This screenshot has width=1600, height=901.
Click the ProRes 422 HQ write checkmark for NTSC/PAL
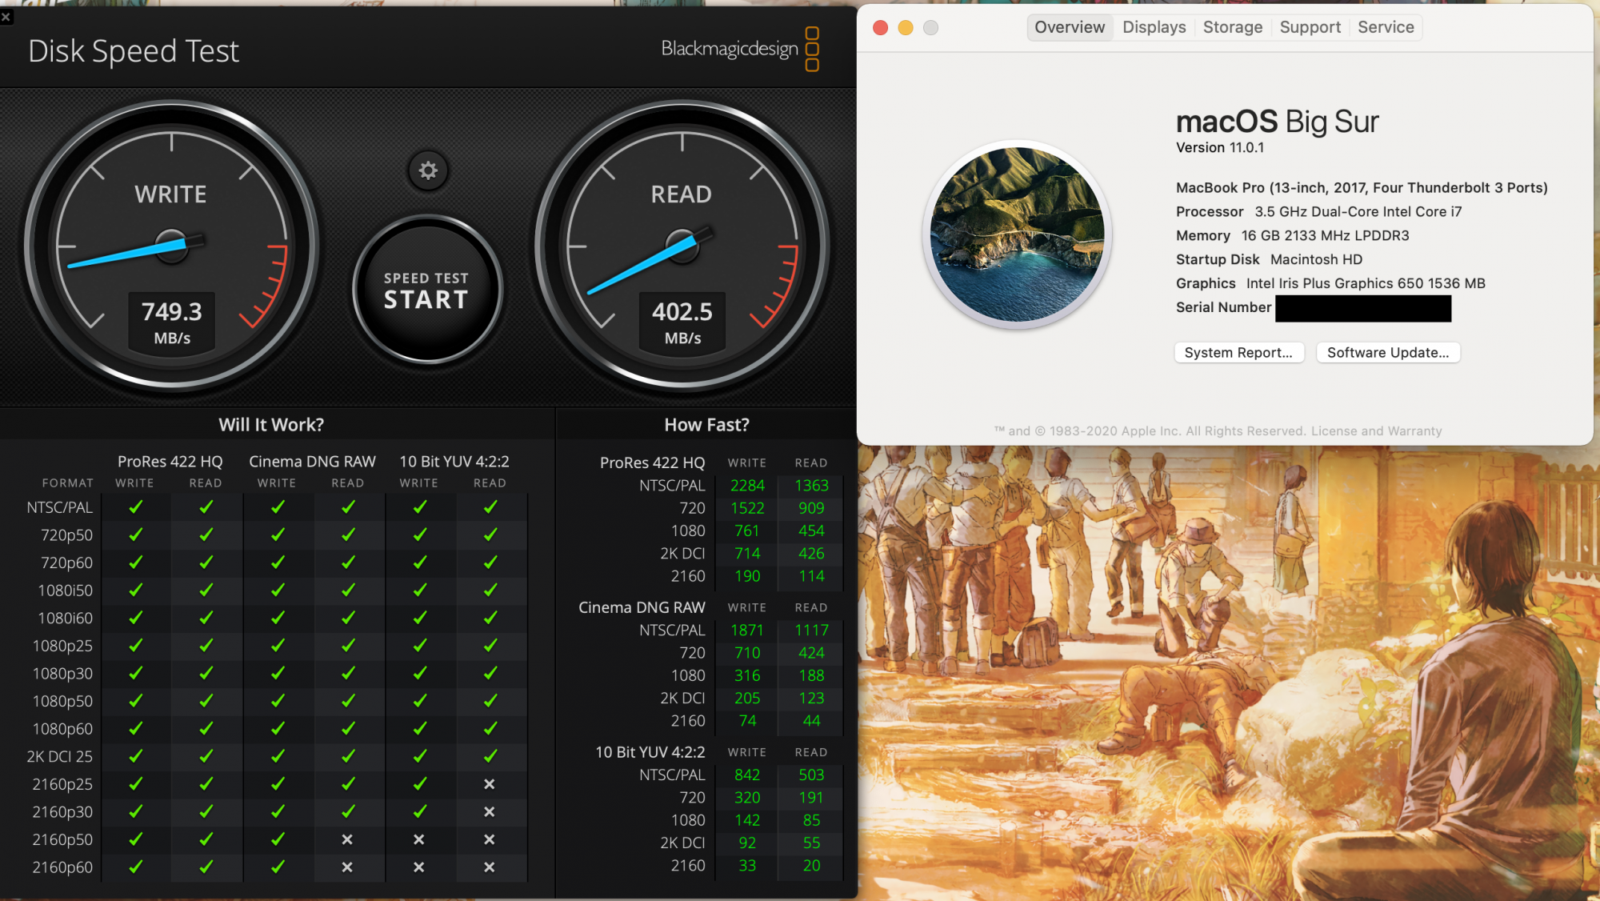pyautogui.click(x=135, y=507)
